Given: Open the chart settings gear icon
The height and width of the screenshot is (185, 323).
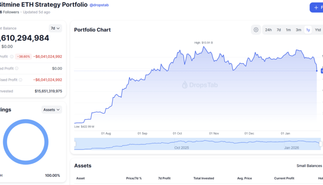Looking at the screenshot, I should 256,30.
